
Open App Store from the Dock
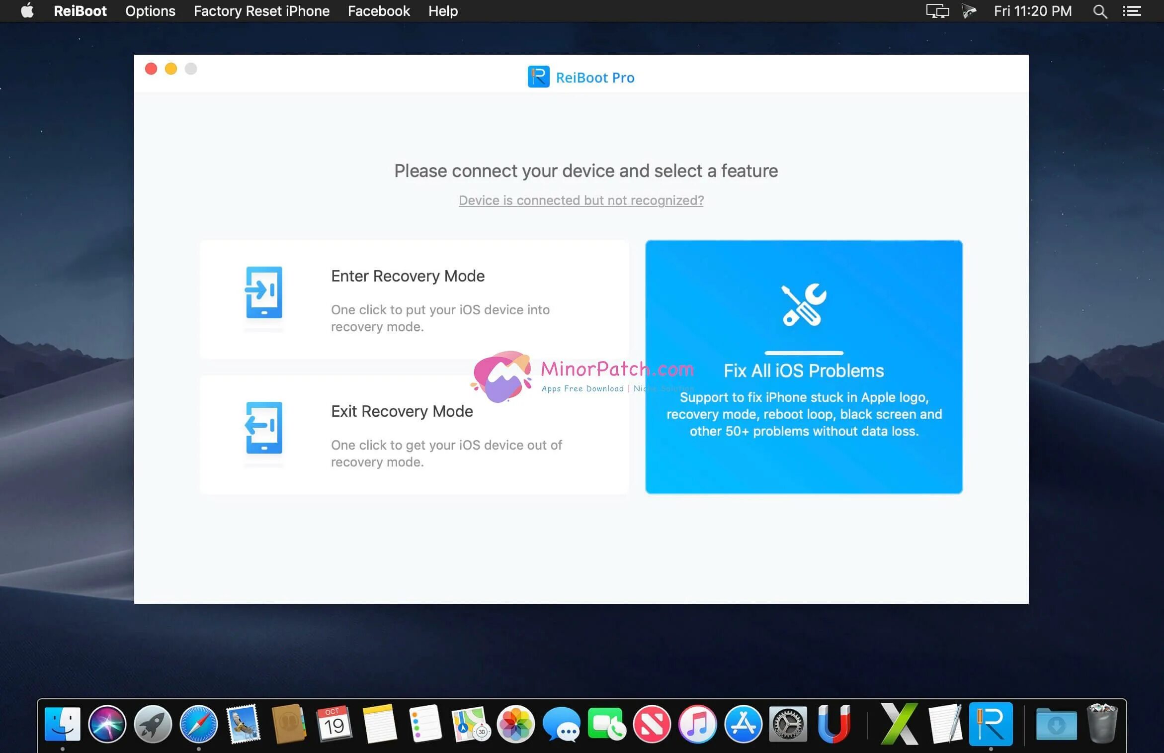743,724
